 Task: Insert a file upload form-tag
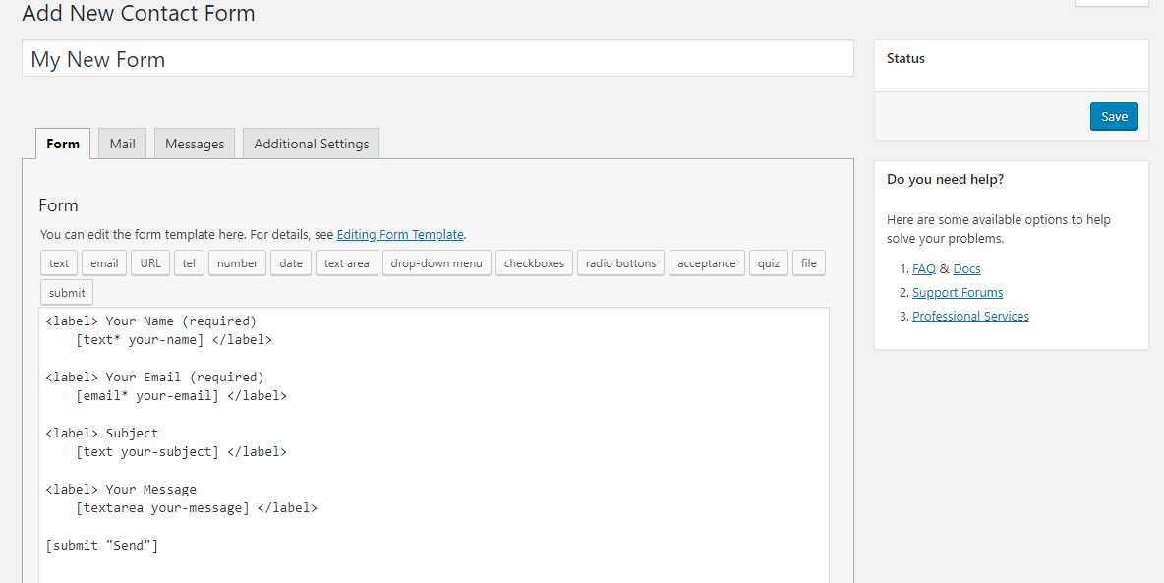[x=808, y=262]
